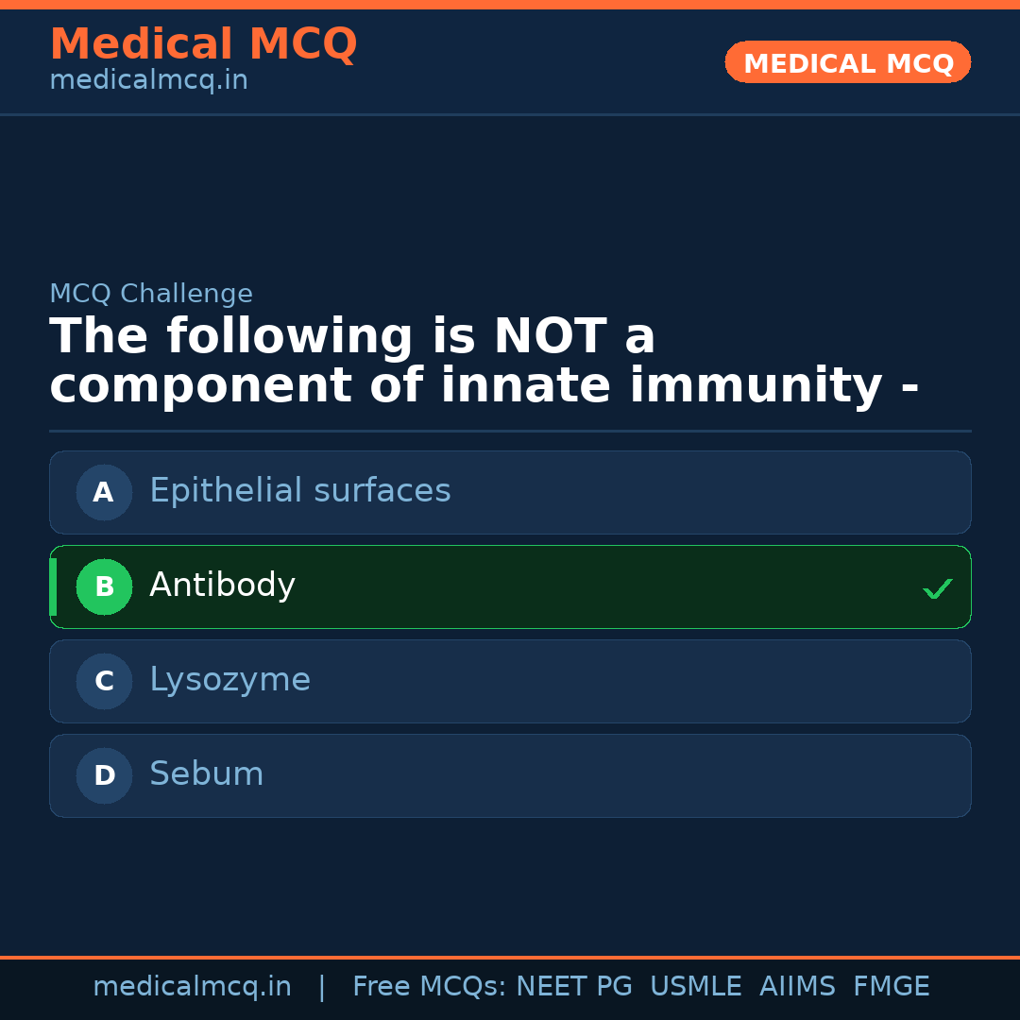Click the green checkmark on Antibody row

(x=937, y=588)
